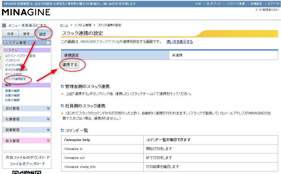Click the 社員側のスラック連携 heading
281x174 pixels.
pos(85,106)
